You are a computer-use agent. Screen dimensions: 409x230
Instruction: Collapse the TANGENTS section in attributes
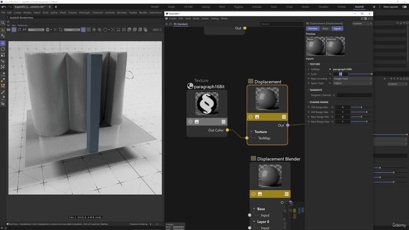point(308,90)
